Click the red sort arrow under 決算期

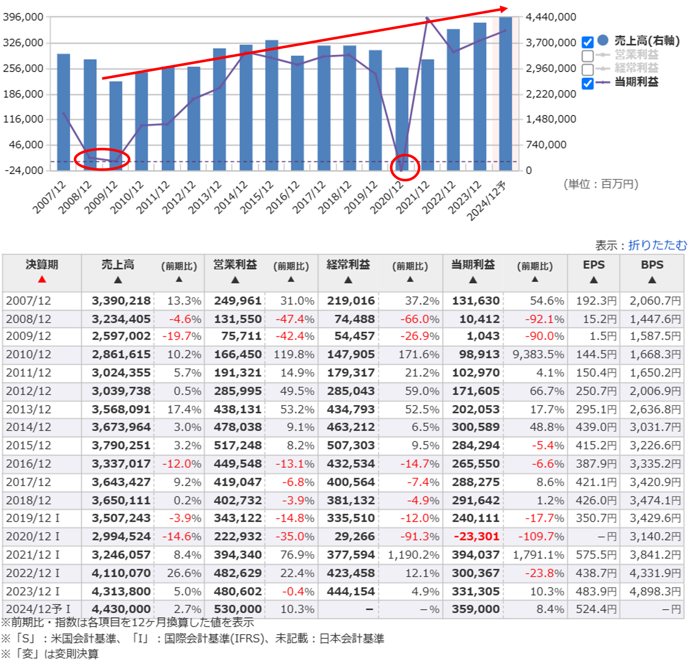[x=42, y=279]
